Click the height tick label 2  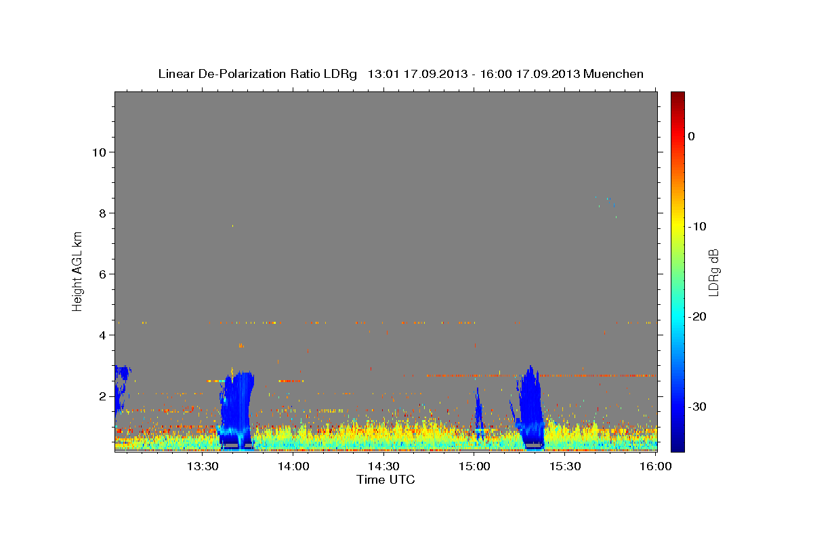point(102,396)
